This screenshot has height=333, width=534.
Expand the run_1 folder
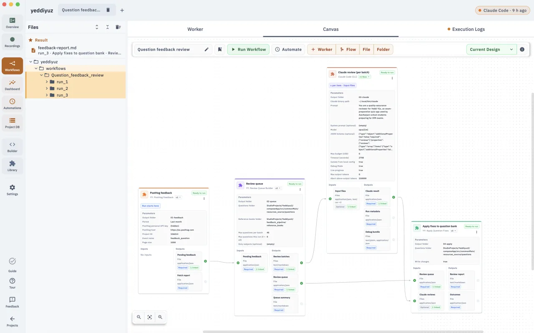coord(47,82)
